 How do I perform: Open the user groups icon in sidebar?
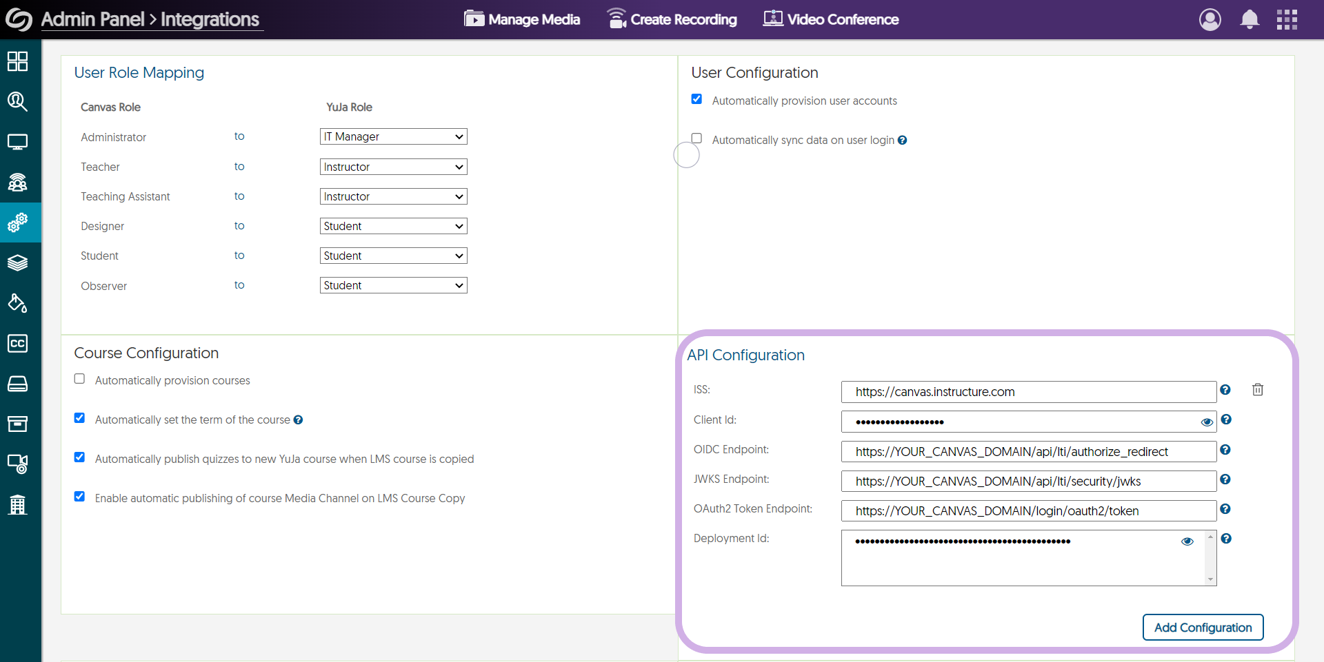[18, 183]
